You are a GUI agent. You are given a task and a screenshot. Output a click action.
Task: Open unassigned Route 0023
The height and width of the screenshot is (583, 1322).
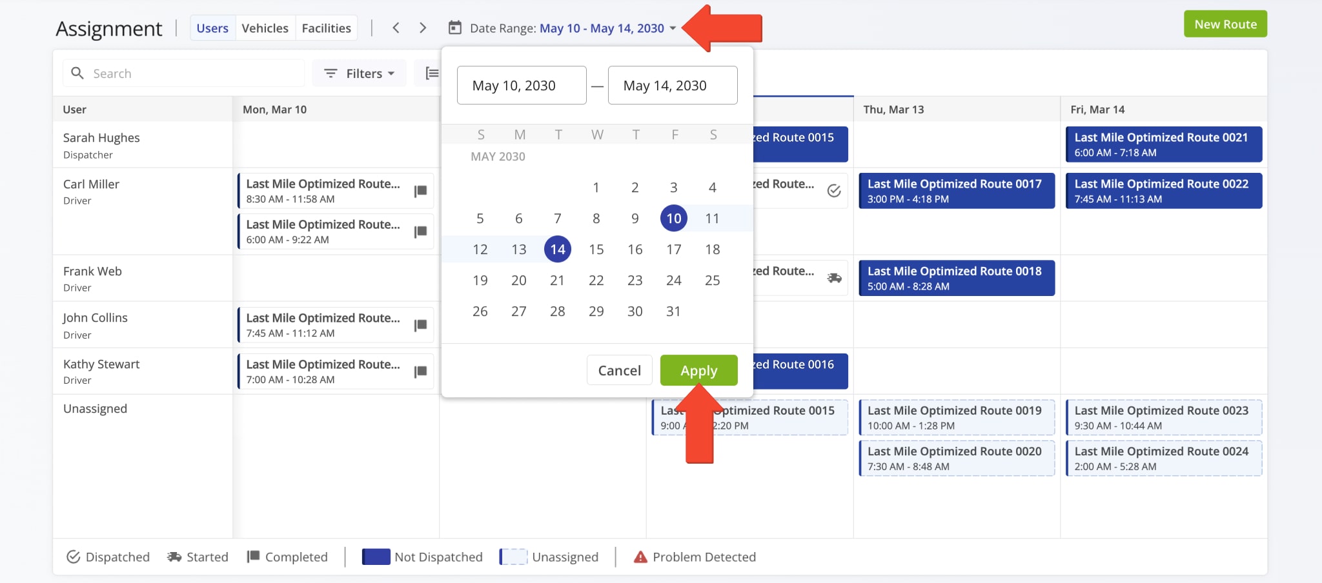pyautogui.click(x=1164, y=417)
